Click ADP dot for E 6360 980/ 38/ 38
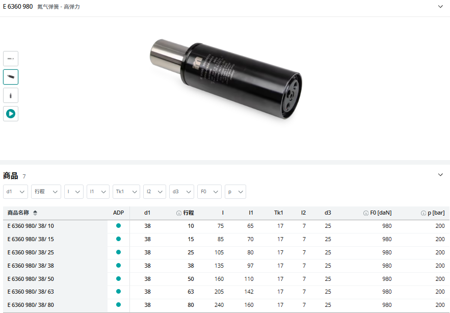This screenshot has width=450, height=313. pyautogui.click(x=118, y=265)
